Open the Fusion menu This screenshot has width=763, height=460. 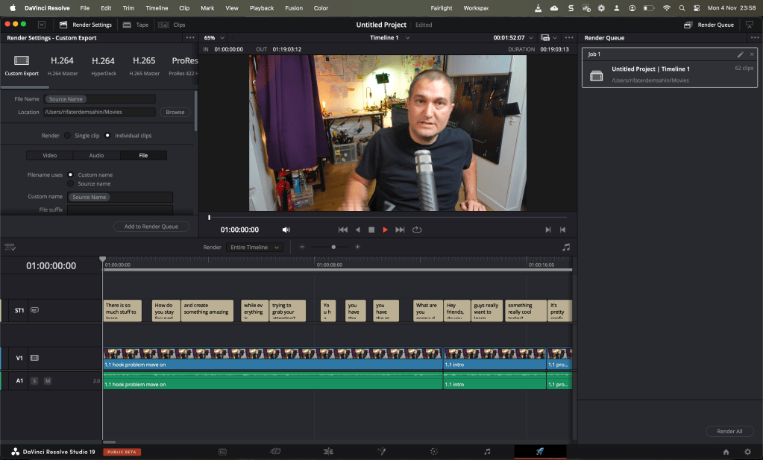[x=294, y=8]
